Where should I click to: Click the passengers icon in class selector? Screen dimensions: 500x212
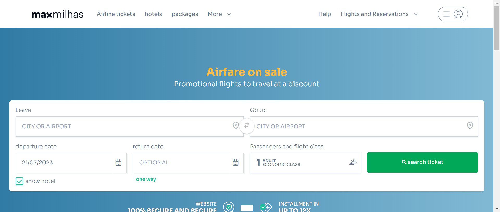pos(353,162)
